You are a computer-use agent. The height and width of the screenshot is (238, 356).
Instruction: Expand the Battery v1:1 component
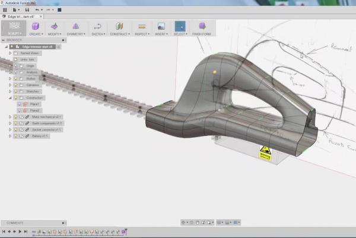pyautogui.click(x=10, y=136)
